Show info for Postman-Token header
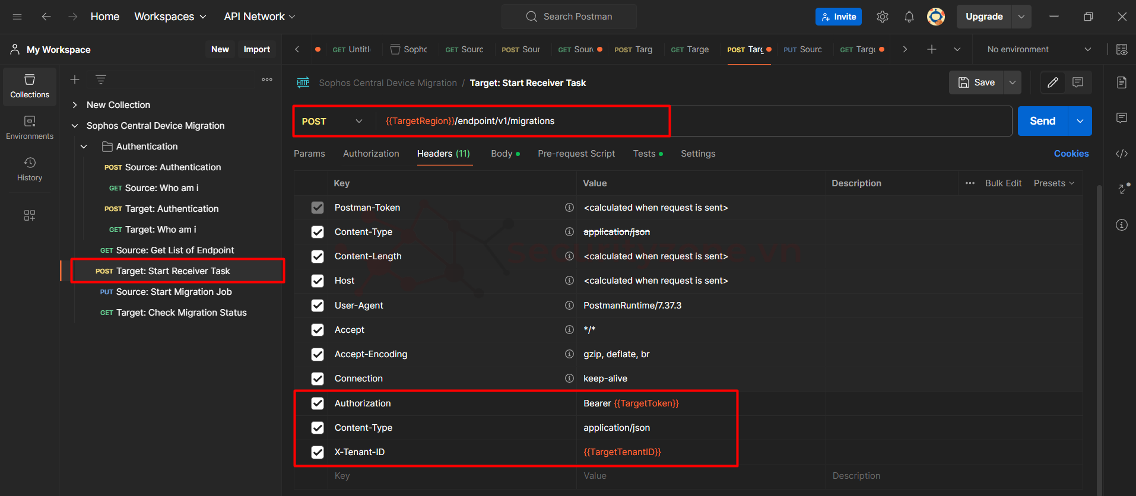Viewport: 1136px width, 496px height. pos(569,208)
